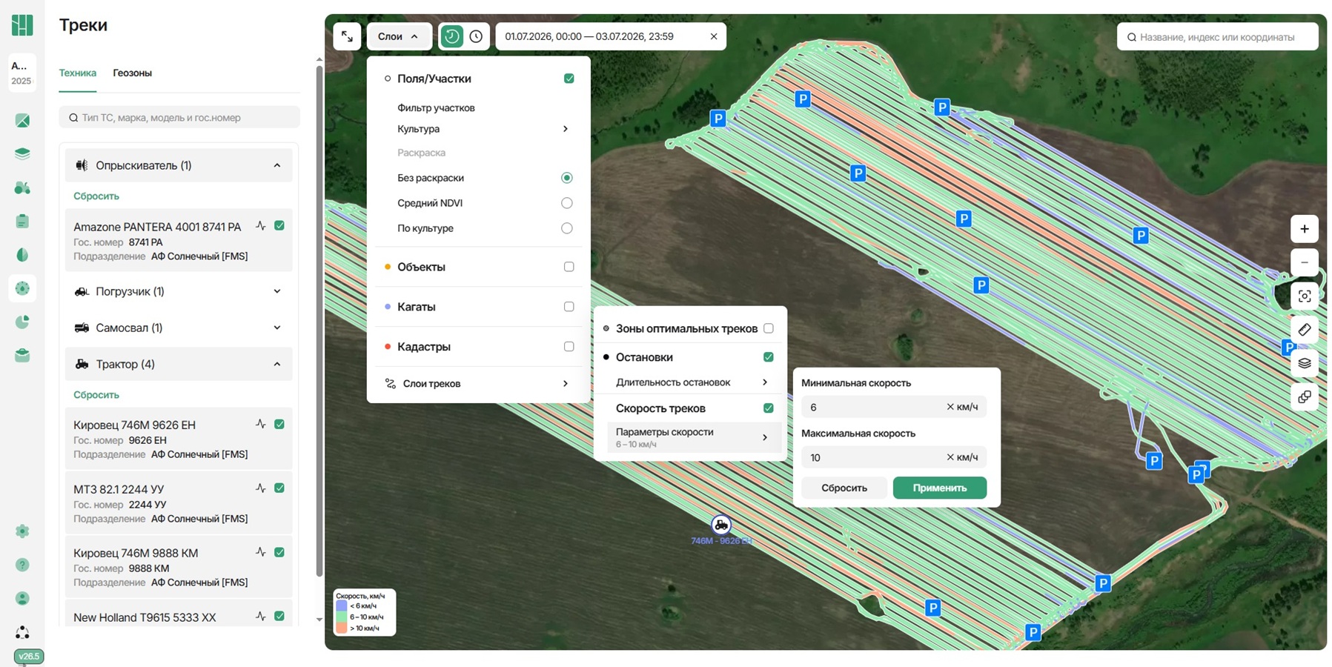The image size is (1332, 667).
Task: Zoom out the map with minus button
Action: coord(1305,262)
